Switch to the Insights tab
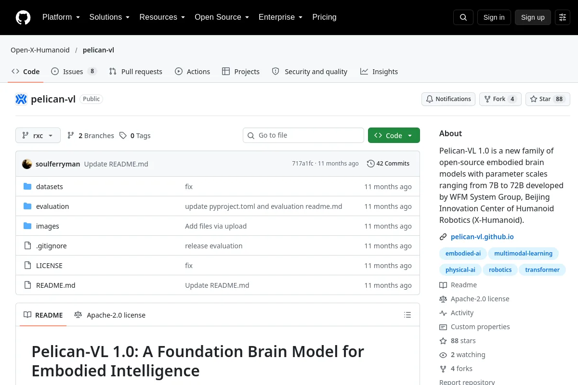This screenshot has width=578, height=385. click(379, 72)
